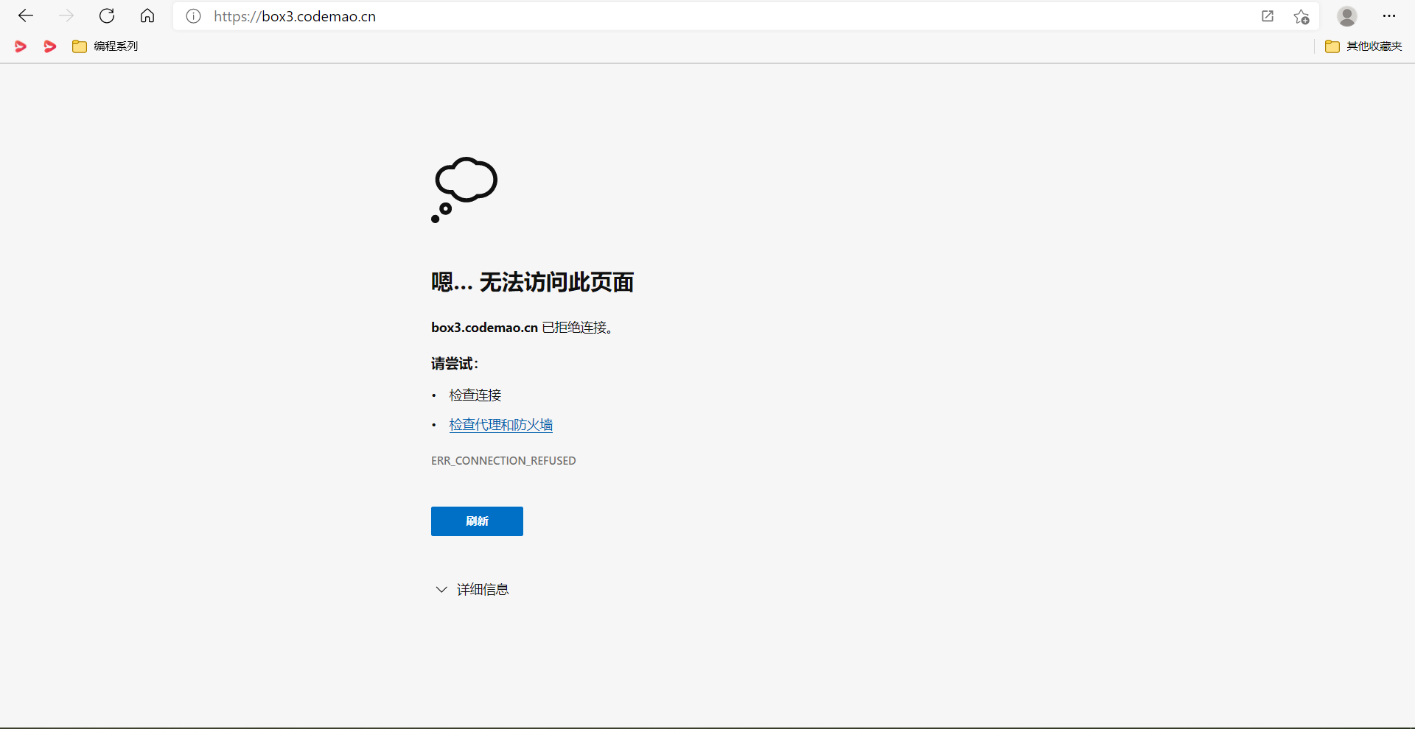
Task: Click the ERR_CONNECTION_REFUSED error code text
Action: pos(503,461)
